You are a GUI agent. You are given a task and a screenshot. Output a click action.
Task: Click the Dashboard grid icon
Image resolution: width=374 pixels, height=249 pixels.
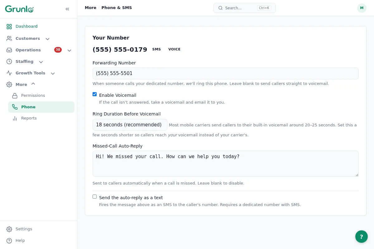[x=9, y=26]
